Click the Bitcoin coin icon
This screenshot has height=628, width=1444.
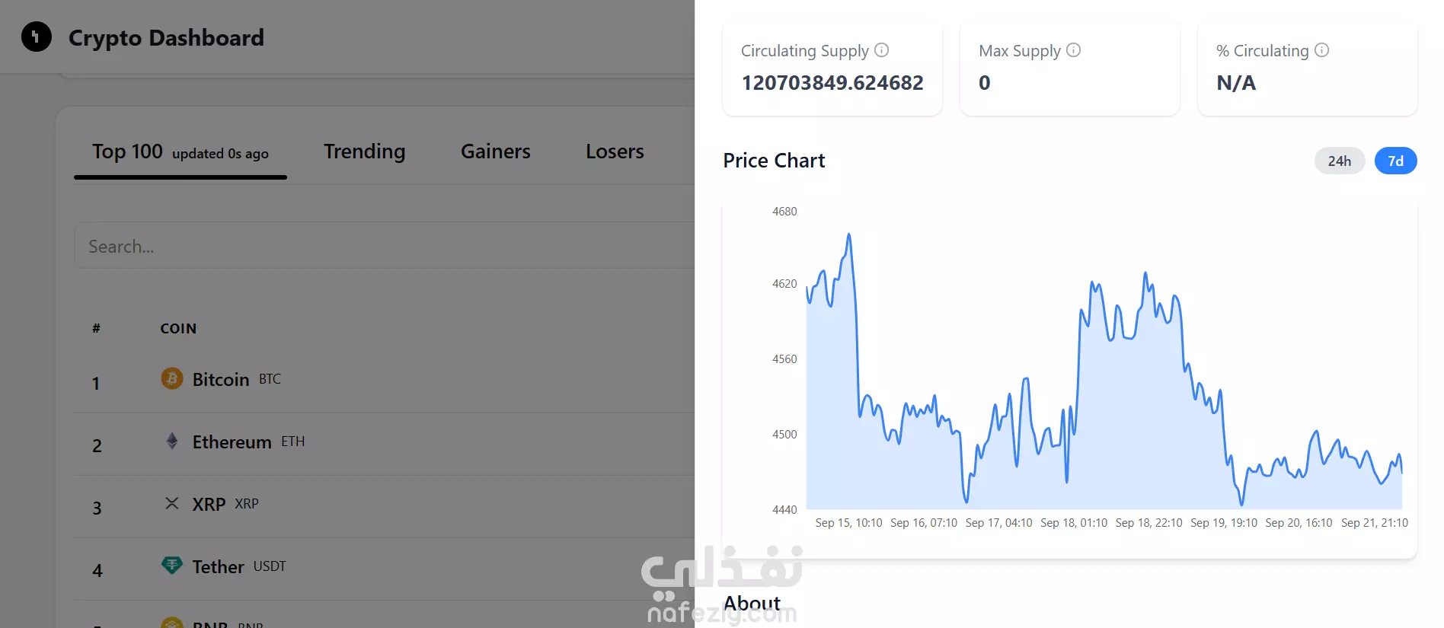[x=172, y=378]
